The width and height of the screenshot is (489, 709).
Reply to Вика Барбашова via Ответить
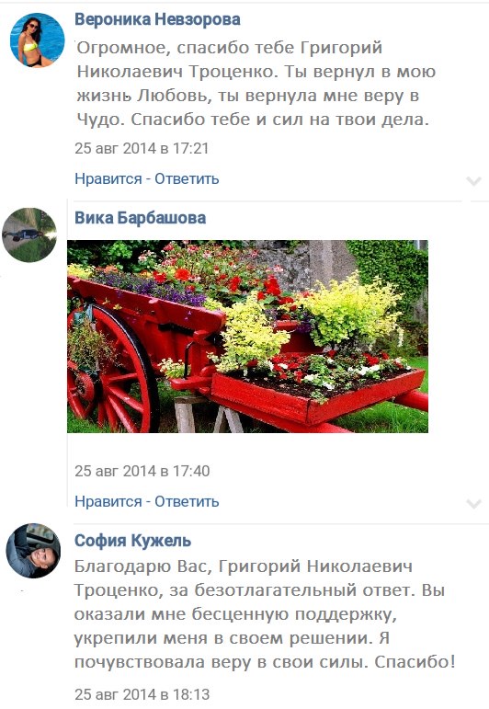(187, 501)
